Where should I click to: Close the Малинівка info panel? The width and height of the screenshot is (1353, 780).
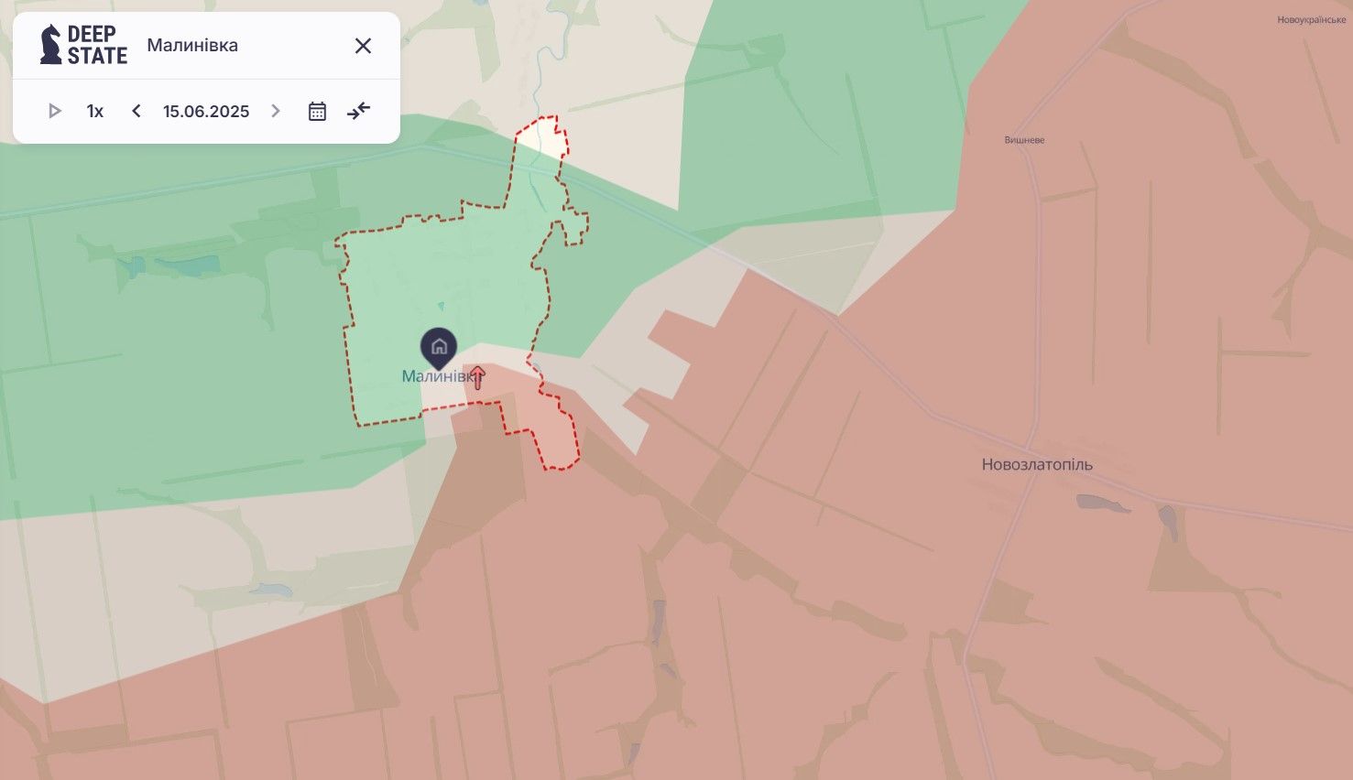click(363, 46)
